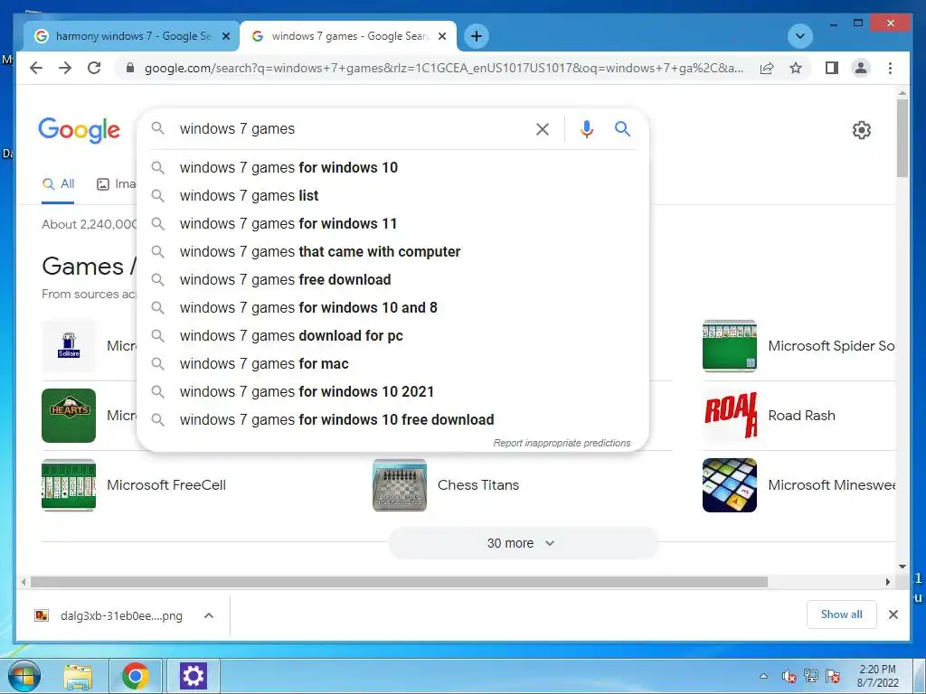This screenshot has width=926, height=694.
Task: Click the vertical scrollbar thumb
Action: point(902,138)
